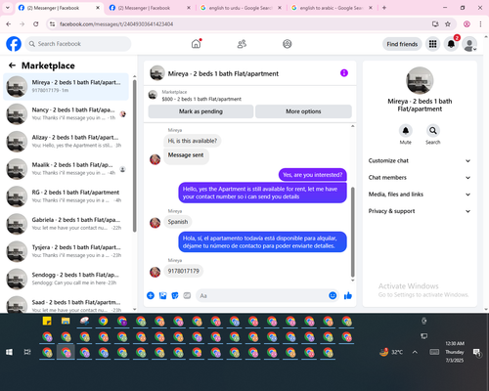The image size is (489, 391).
Task: Open Chrome tab search dropdown
Action: pos(8,8)
